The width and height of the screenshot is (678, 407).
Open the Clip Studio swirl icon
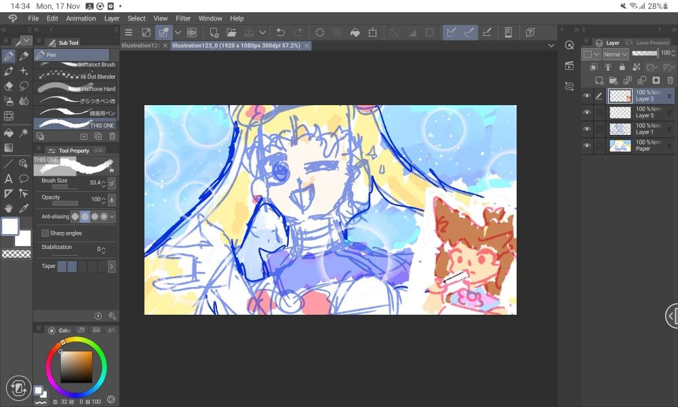click(192, 33)
